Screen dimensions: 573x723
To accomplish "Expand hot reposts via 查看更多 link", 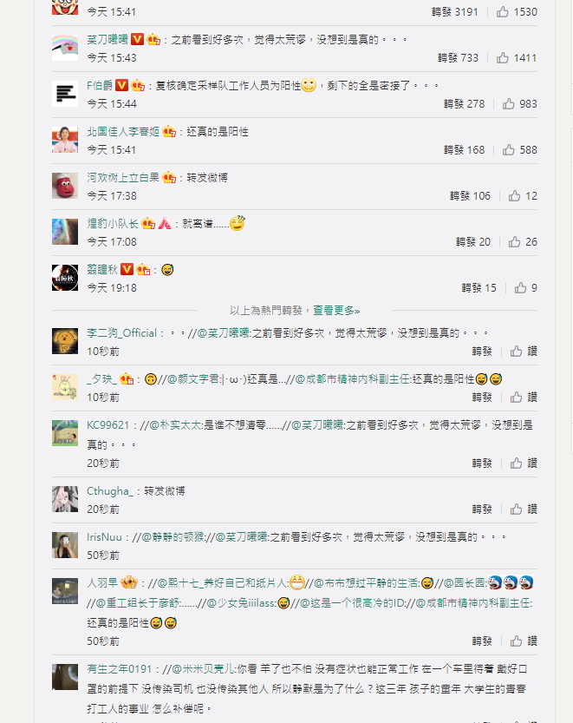I will 336,311.
